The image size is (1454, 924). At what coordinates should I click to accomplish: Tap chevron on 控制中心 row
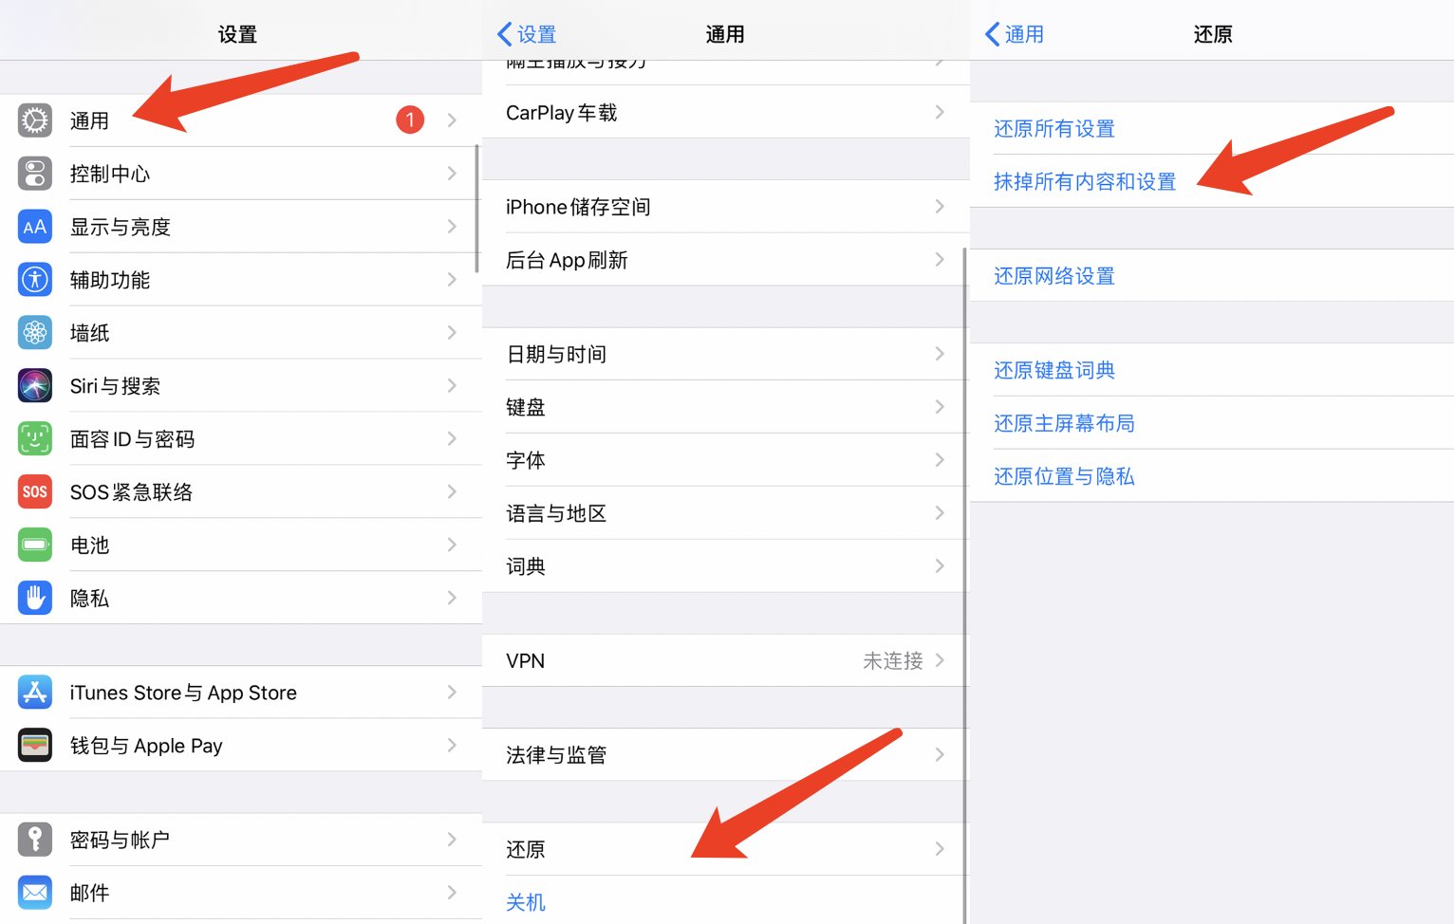(x=452, y=174)
